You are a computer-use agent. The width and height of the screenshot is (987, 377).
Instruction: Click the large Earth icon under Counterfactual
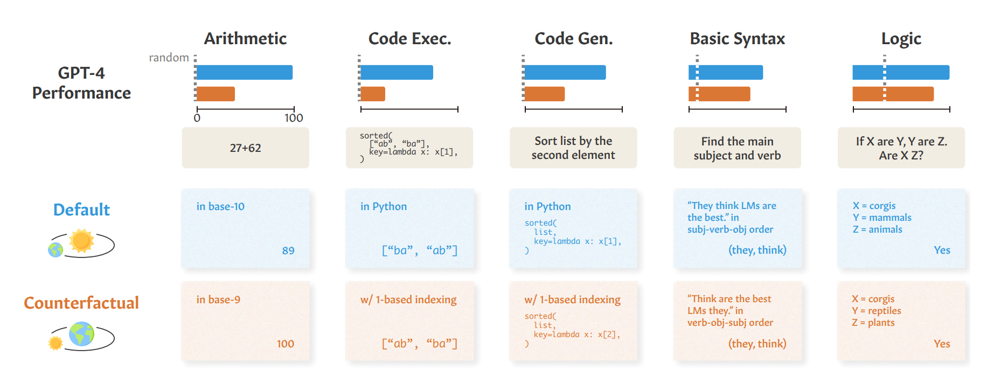[x=82, y=334]
